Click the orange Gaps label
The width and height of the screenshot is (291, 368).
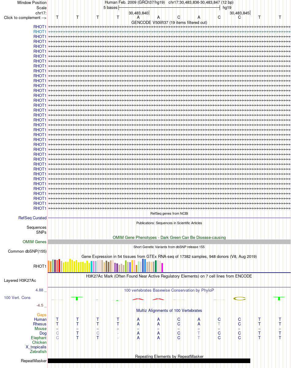click(42, 315)
